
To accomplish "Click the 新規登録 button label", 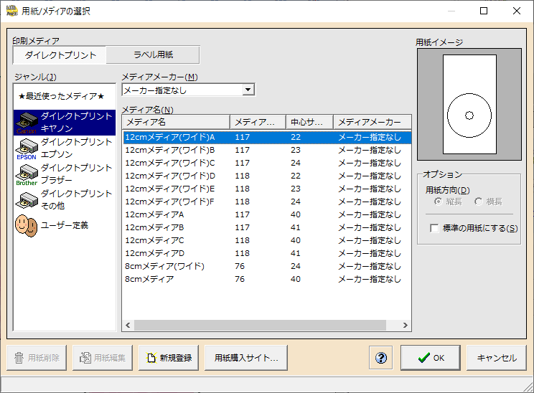I will (x=176, y=358).
